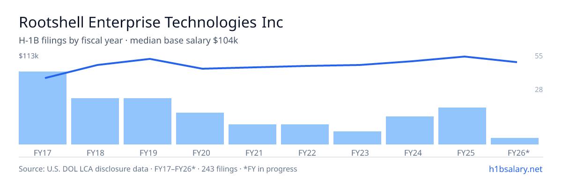Click the 55 right axis label
The width and height of the screenshot is (562, 187).
click(x=539, y=56)
